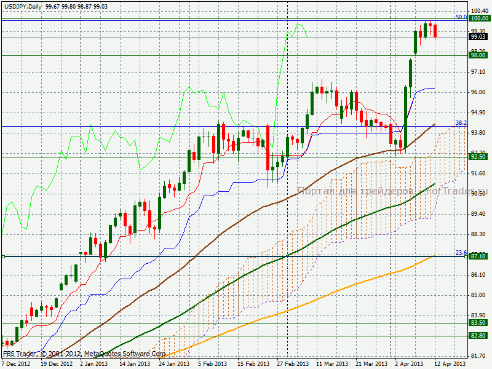Select the 27 Feb 2013 date label
492x369 pixels.
292,364
